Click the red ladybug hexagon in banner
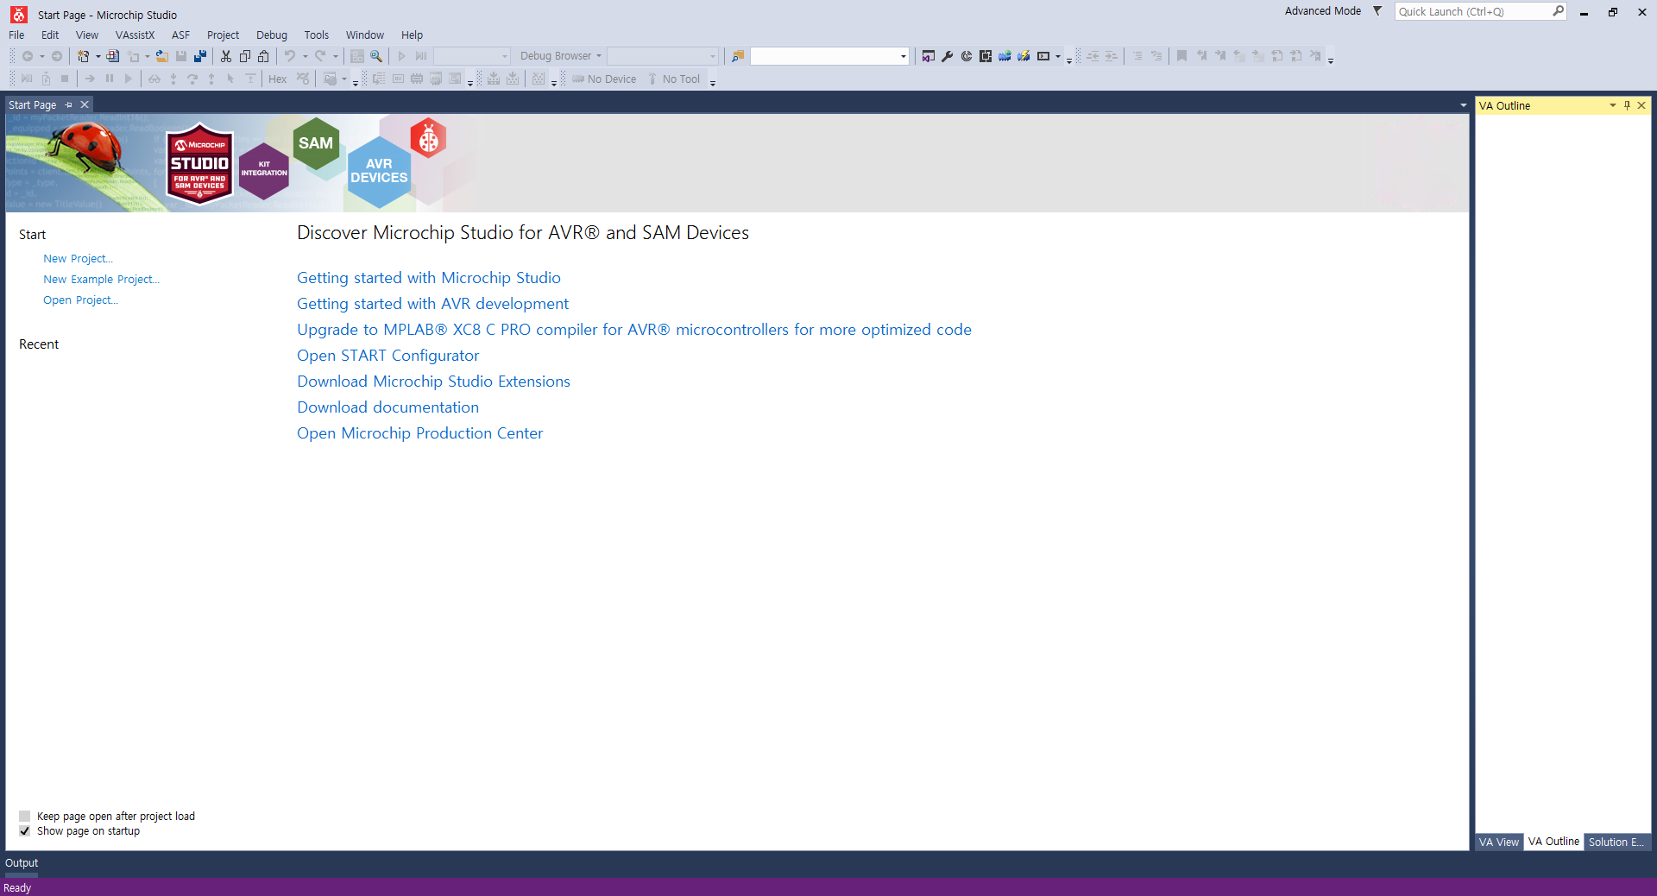Viewport: 1657px width, 896px height. point(428,138)
